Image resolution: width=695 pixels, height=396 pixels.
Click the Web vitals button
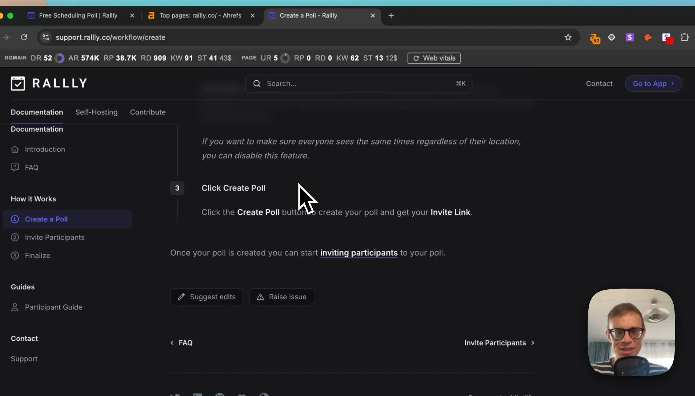434,58
